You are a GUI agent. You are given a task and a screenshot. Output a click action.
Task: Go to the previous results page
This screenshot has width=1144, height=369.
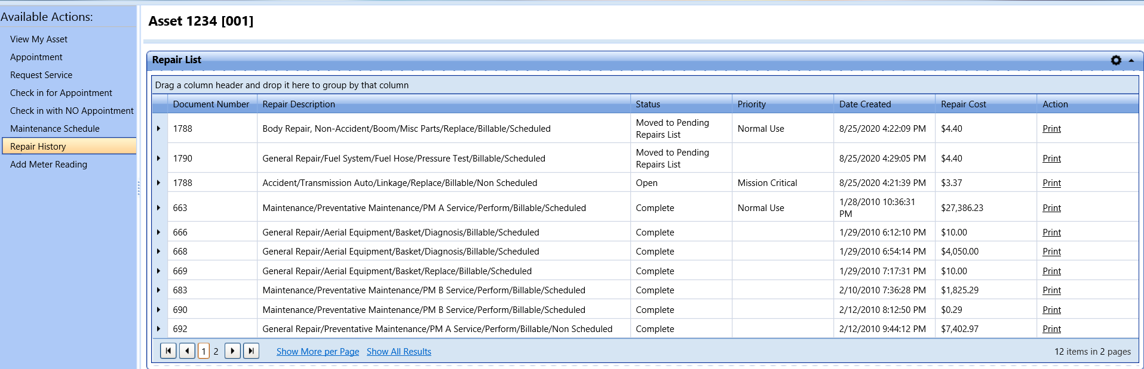[188, 351]
